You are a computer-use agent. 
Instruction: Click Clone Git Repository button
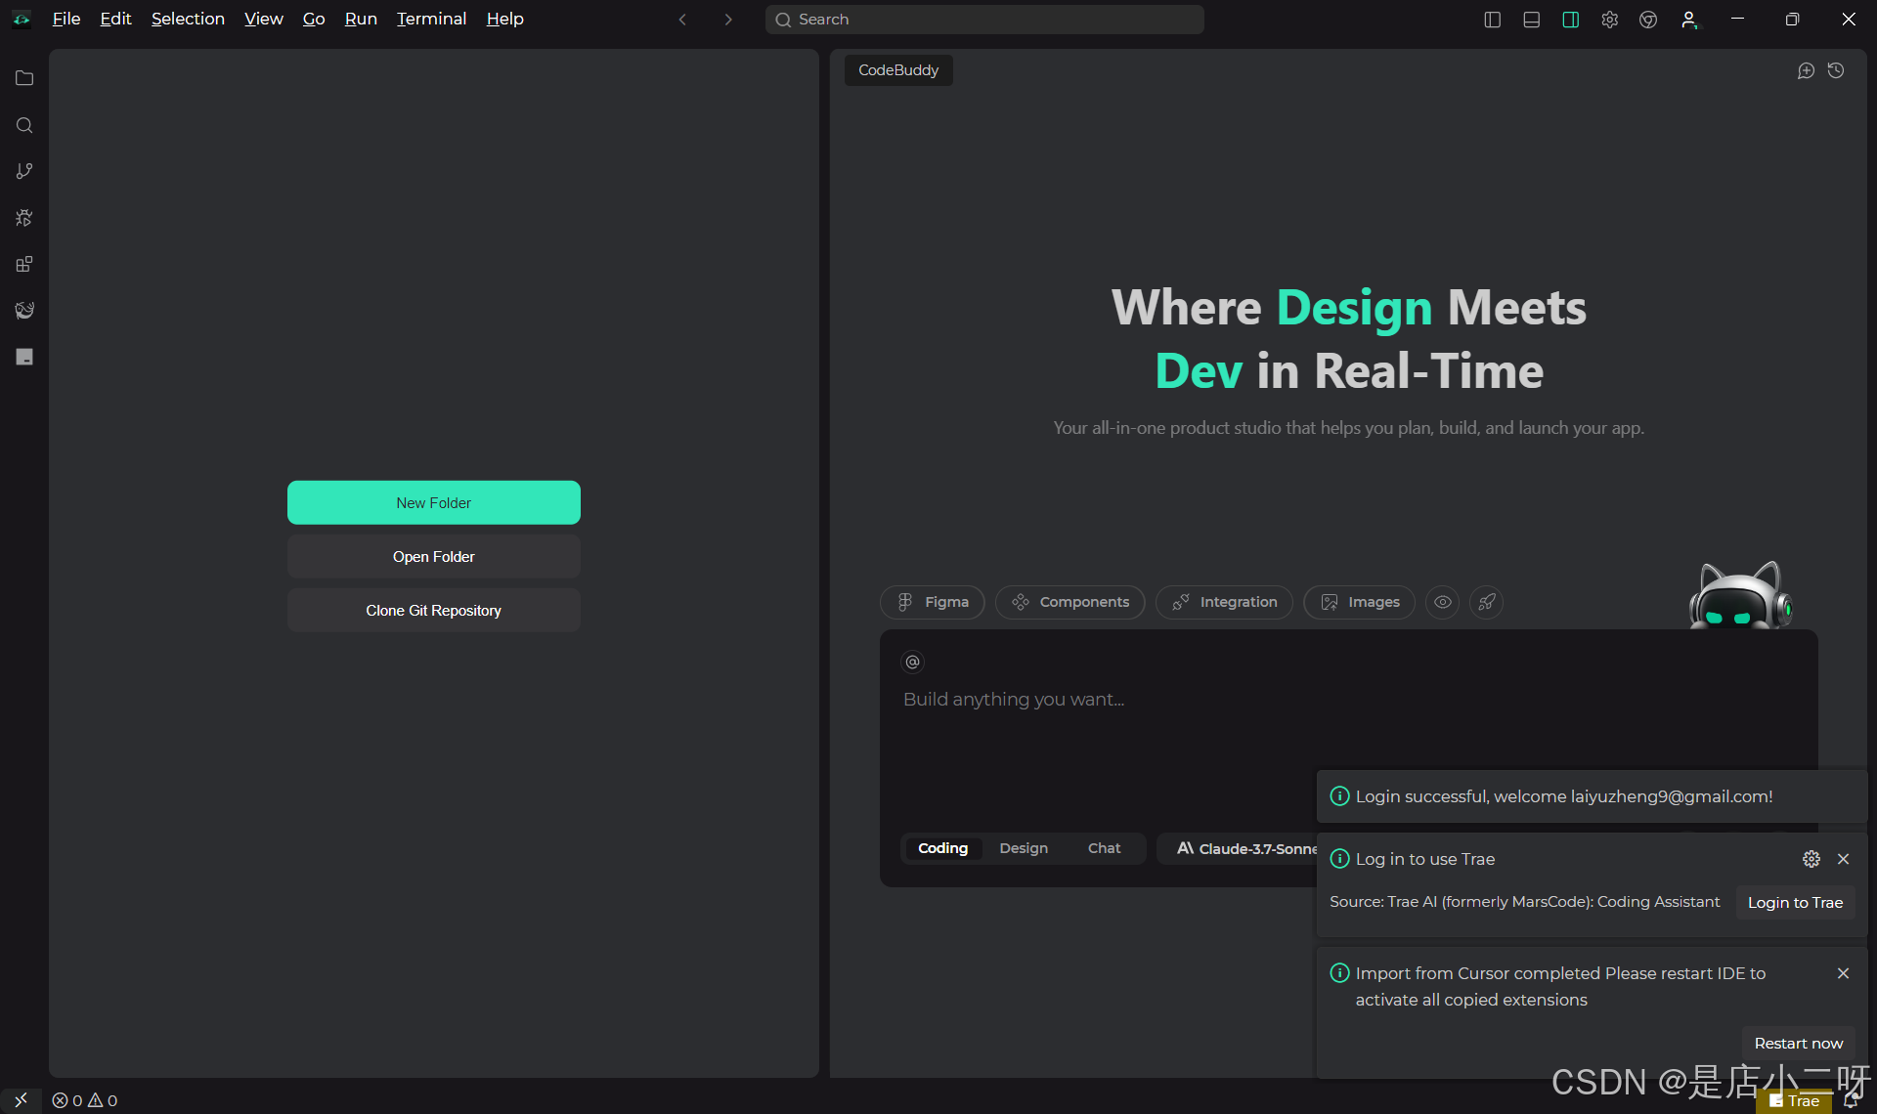click(433, 610)
